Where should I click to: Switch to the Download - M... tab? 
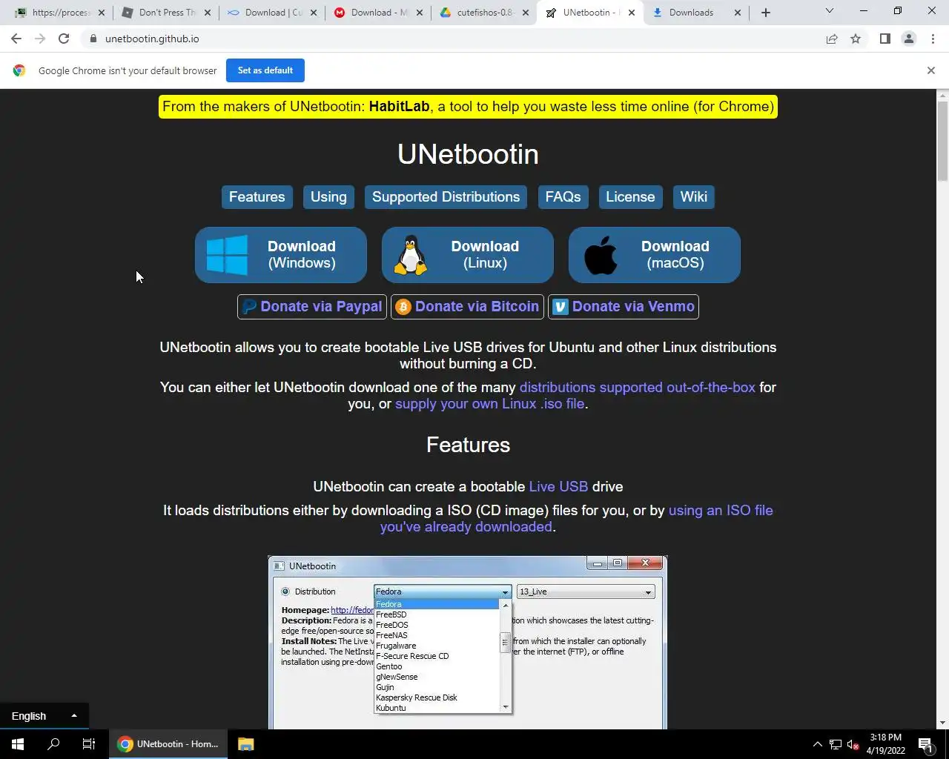378,13
